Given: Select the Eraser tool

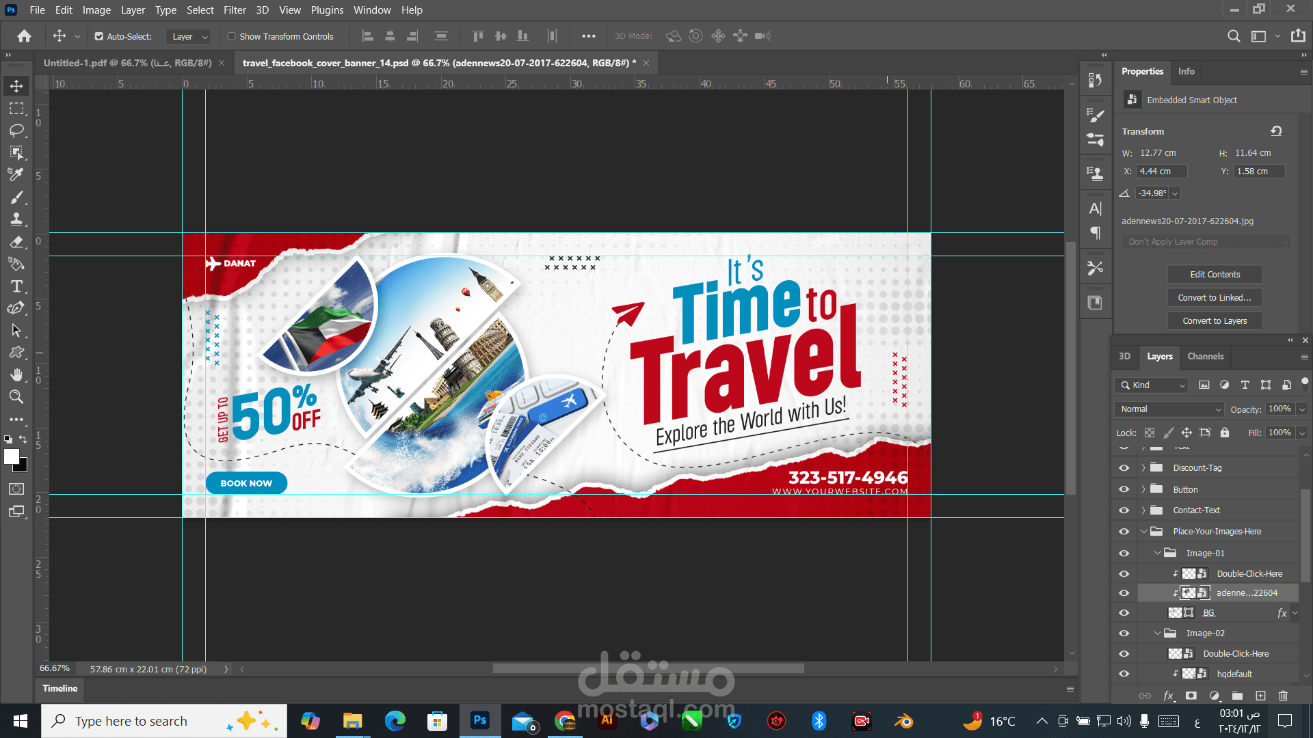Looking at the screenshot, I should point(16,242).
